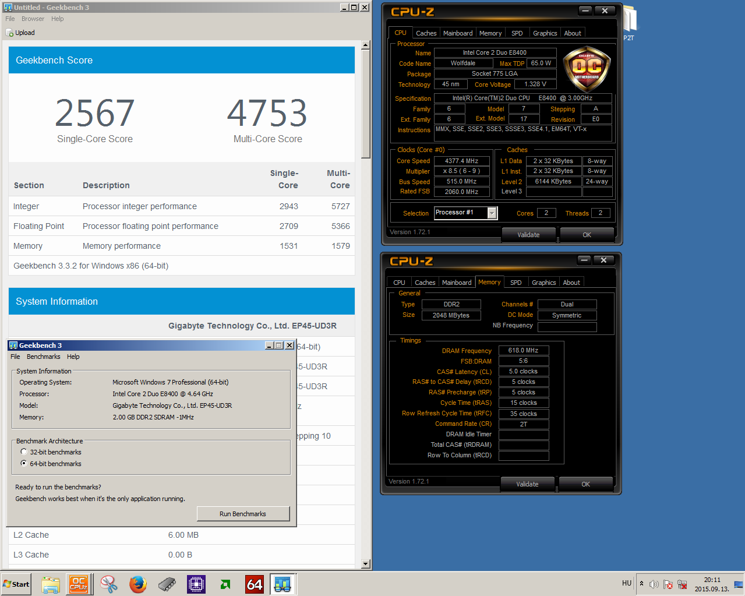Click the Geekbench 3 dialog title icon
This screenshot has width=745, height=596.
(x=13, y=345)
